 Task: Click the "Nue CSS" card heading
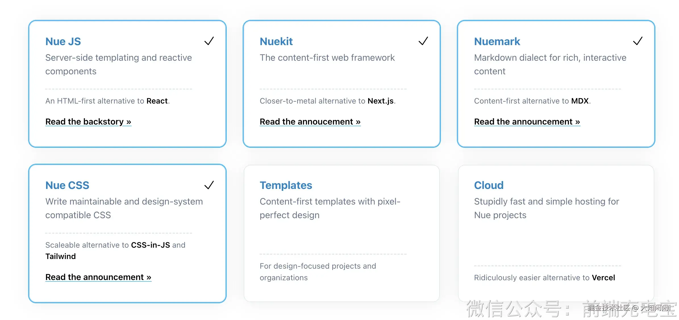point(67,185)
